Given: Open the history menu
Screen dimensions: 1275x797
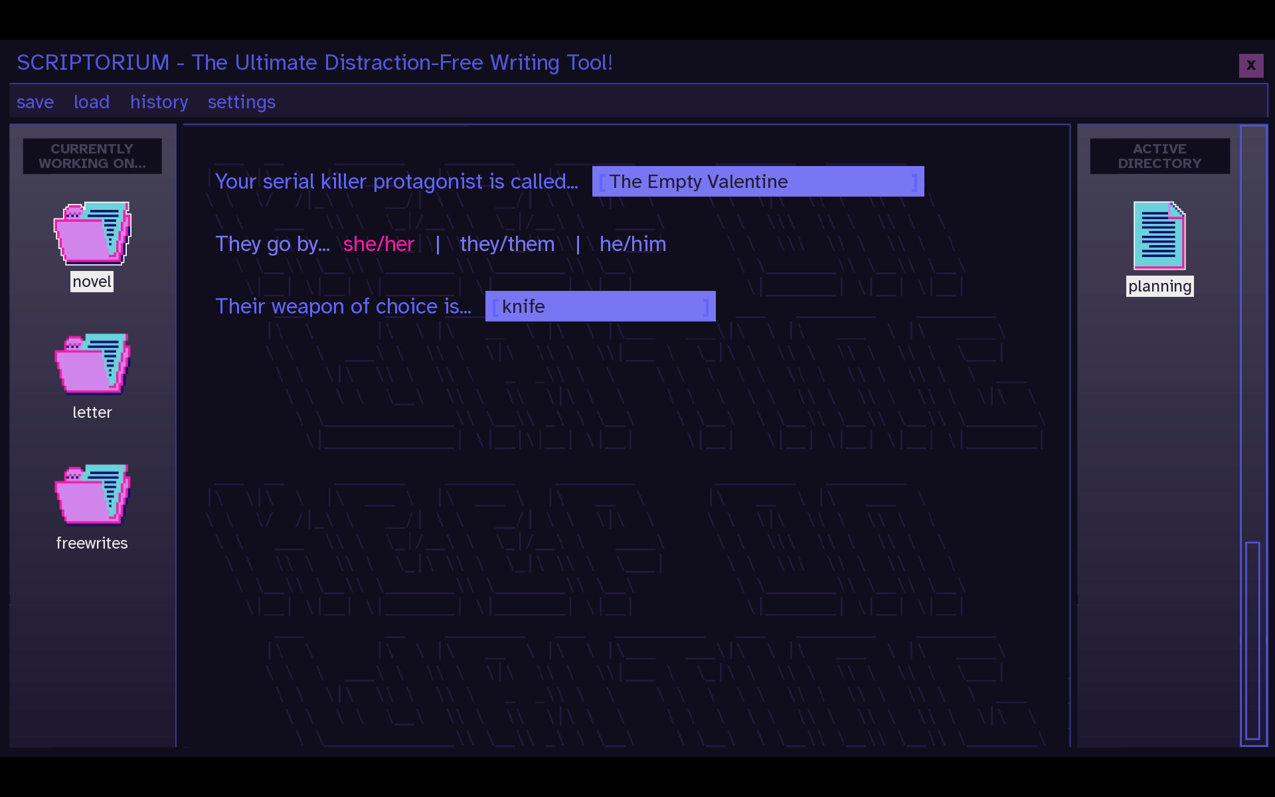Looking at the screenshot, I should point(159,102).
